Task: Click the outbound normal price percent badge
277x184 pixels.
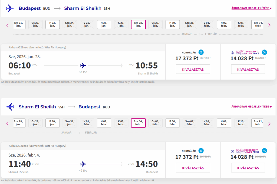Action: [x=201, y=52]
